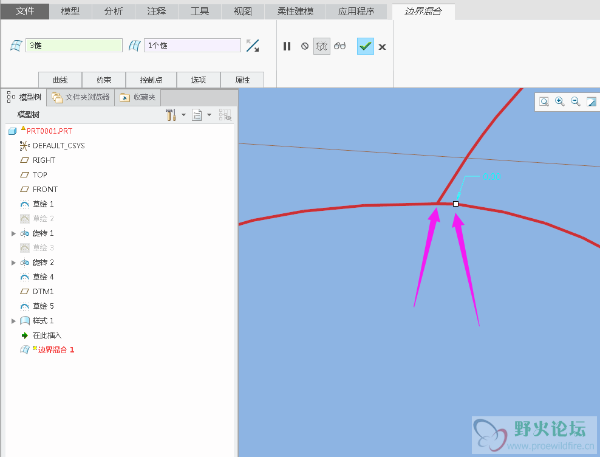600x457 pixels.
Task: Switch to the 视图 ribbon tab
Action: (242, 12)
